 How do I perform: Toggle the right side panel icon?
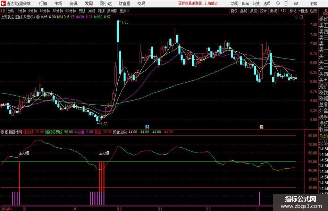[x=301, y=17]
